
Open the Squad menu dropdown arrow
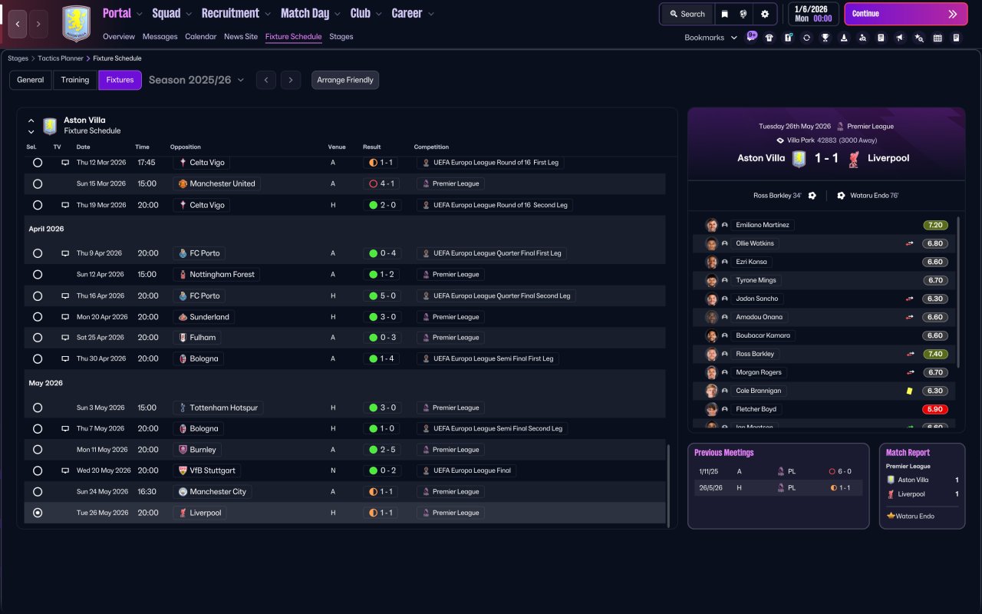point(188,14)
